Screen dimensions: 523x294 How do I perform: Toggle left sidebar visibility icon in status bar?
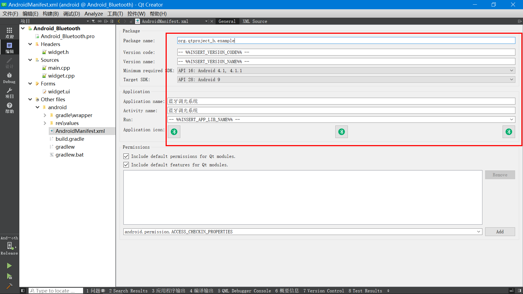pyautogui.click(x=23, y=291)
